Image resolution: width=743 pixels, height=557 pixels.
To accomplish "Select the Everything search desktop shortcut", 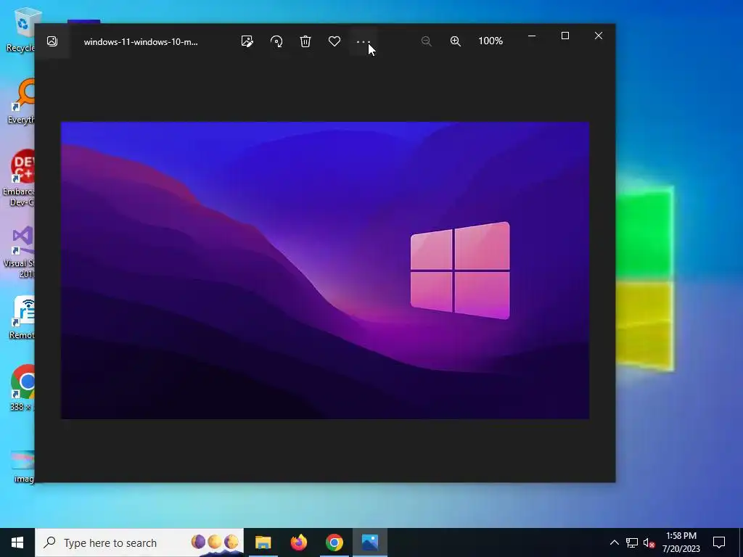I will [x=21, y=102].
